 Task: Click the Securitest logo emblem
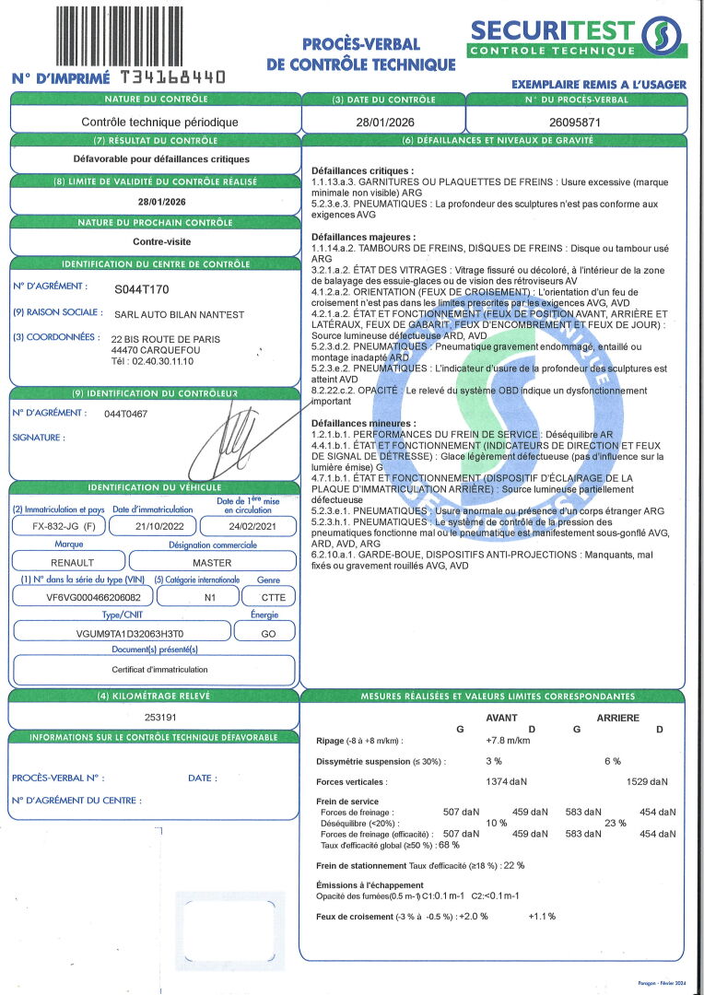point(664,38)
